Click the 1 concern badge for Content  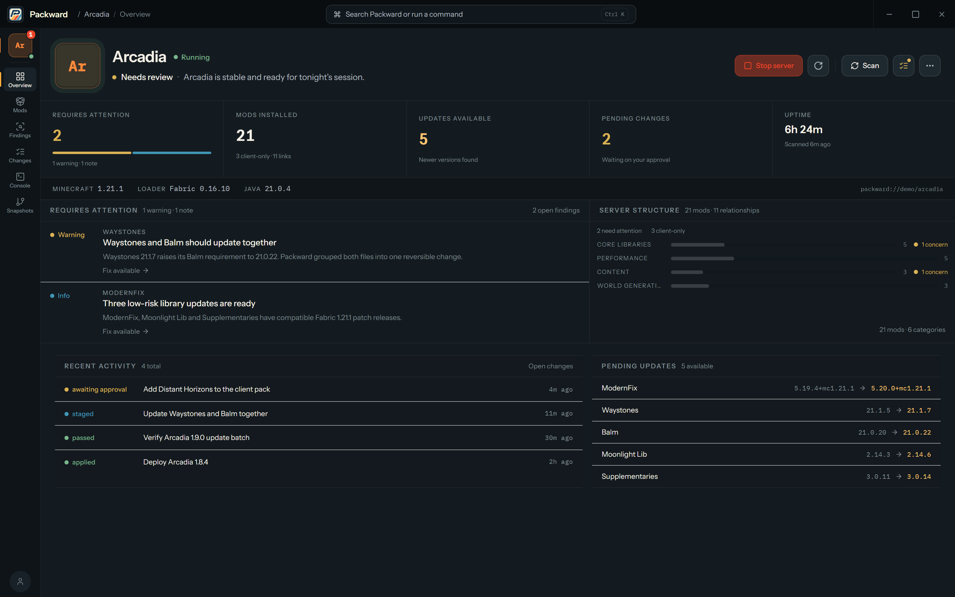point(931,272)
